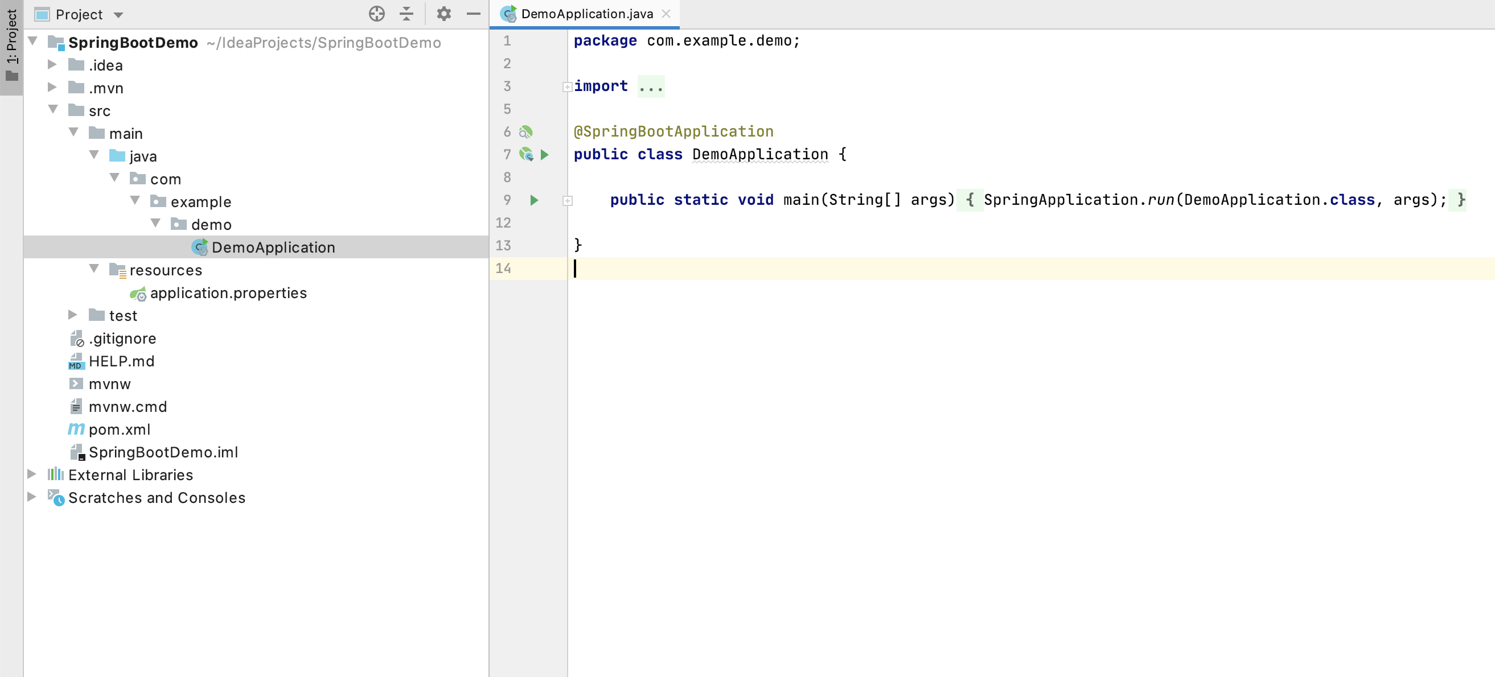Click the Collapse All icon in Project toolbar
Screen dimensions: 1495x677
pyautogui.click(x=406, y=14)
